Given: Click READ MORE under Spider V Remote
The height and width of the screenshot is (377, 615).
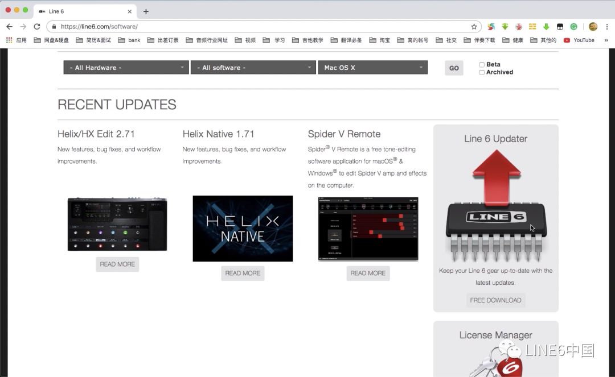Looking at the screenshot, I should (368, 274).
